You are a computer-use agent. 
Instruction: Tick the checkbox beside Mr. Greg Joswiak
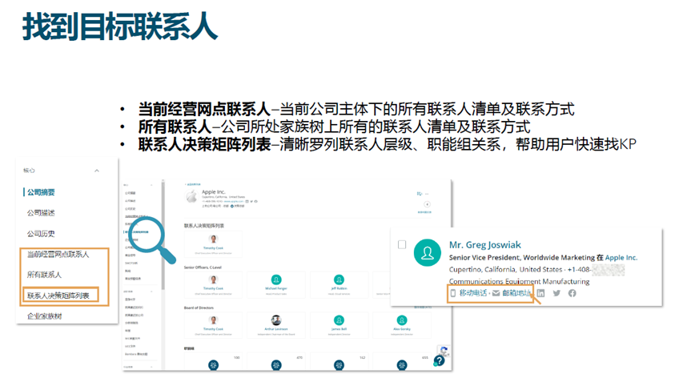pos(402,244)
